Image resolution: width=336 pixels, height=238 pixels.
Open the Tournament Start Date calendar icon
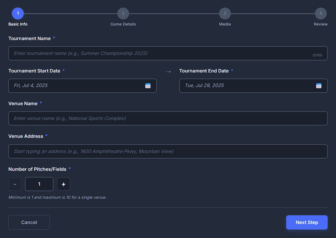pyautogui.click(x=148, y=86)
